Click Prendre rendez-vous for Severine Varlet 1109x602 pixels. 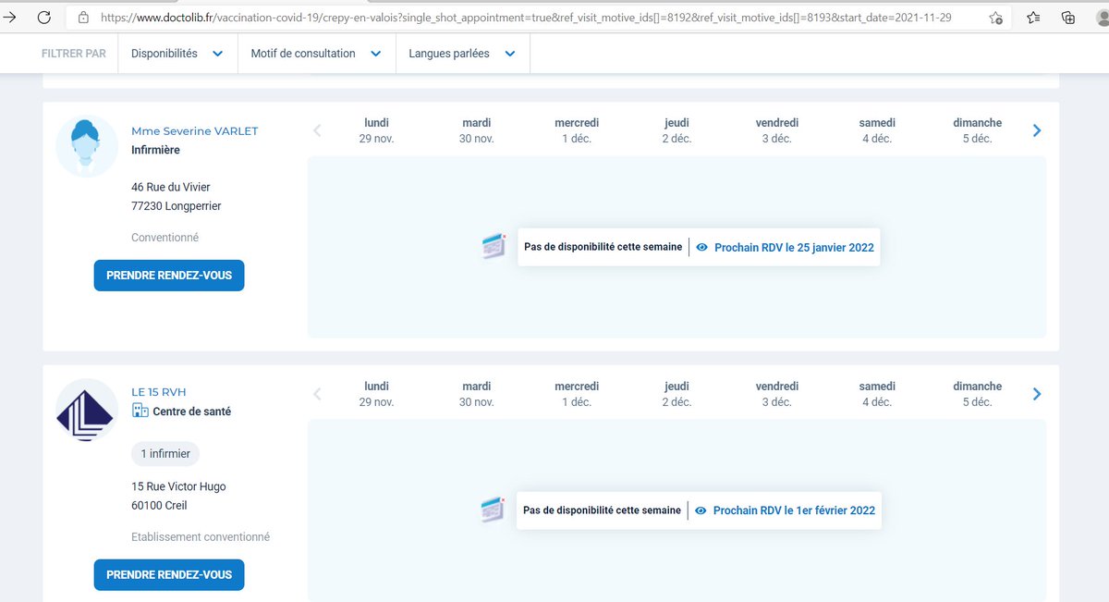coord(169,276)
